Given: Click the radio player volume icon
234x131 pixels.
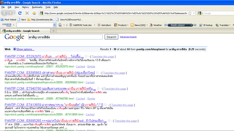Looking at the screenshot, I should tap(195, 25).
